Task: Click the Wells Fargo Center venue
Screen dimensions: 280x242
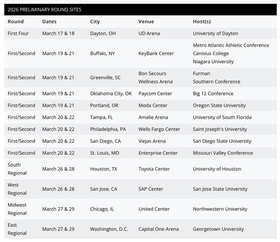Action: click(x=159, y=129)
